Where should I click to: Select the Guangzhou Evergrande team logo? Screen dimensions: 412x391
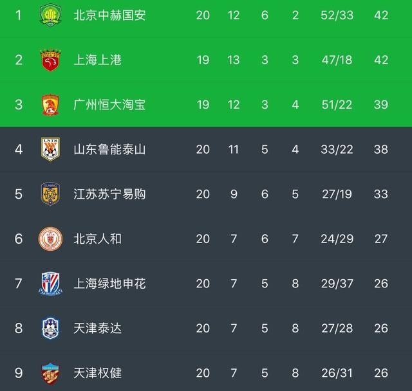[50, 104]
